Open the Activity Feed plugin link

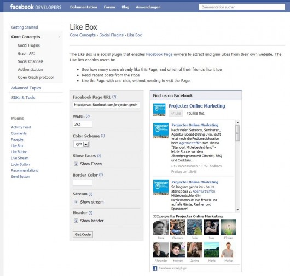click(x=21, y=127)
